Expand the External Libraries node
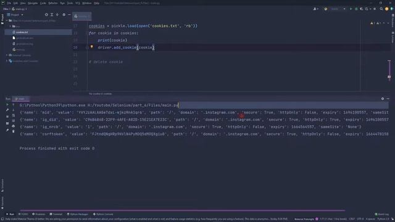 pos(7,55)
